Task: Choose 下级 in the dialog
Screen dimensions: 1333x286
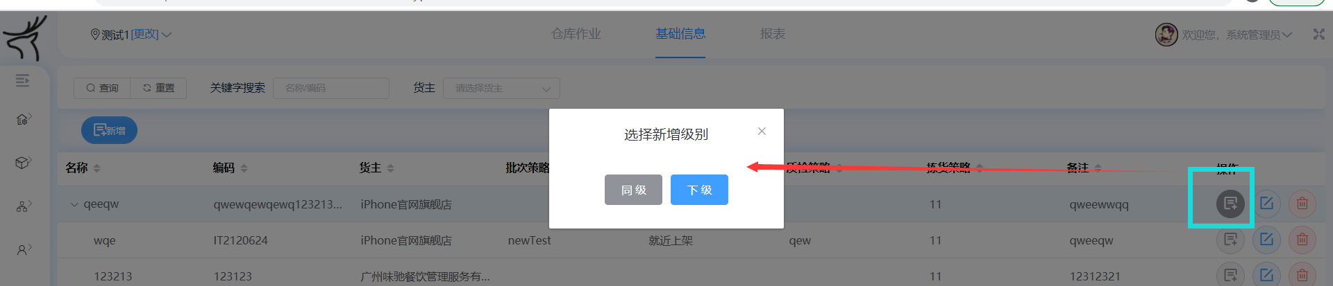Action: tap(699, 190)
